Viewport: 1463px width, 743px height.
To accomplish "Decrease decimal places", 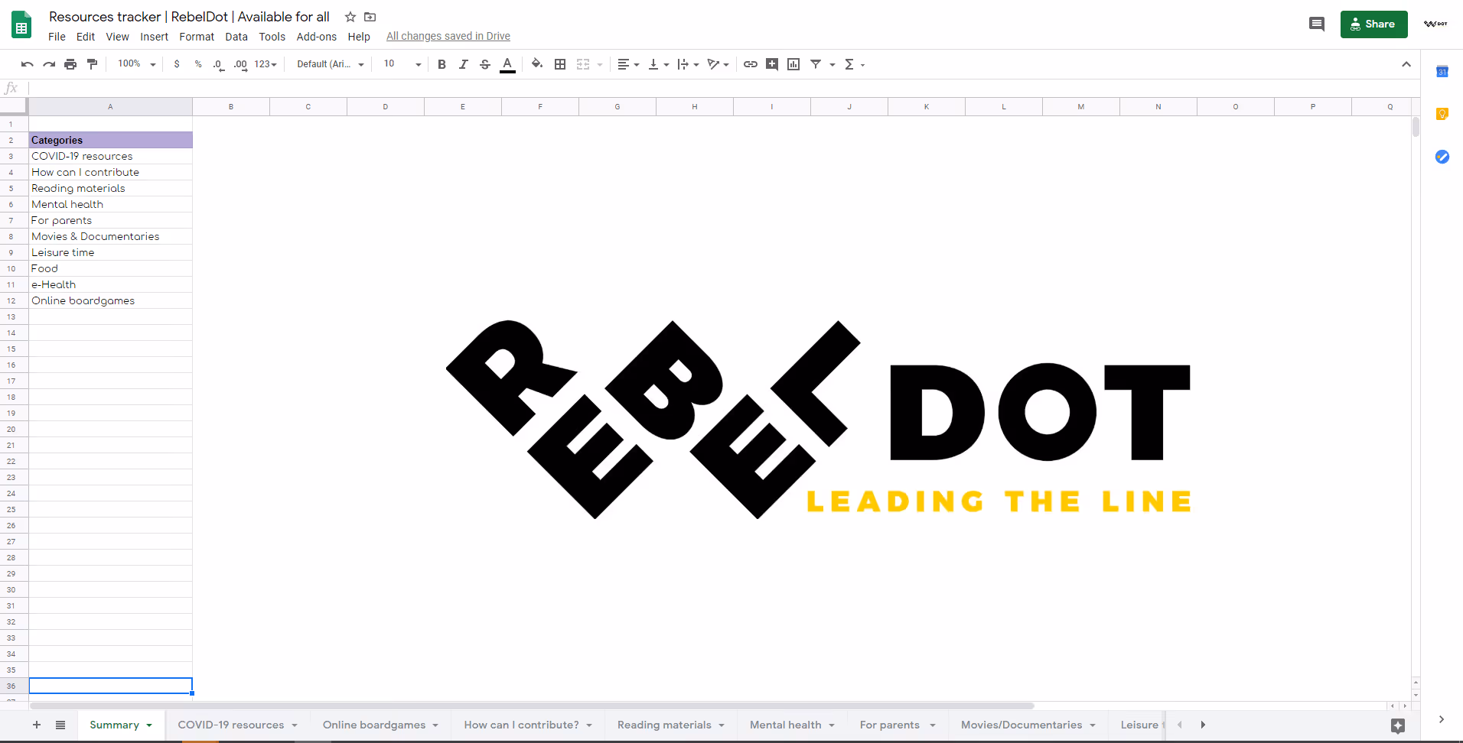I will pos(219,64).
